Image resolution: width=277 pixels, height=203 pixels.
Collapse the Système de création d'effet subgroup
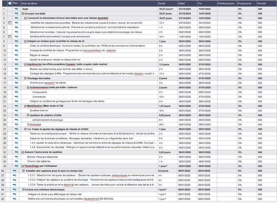[x=27, y=115]
